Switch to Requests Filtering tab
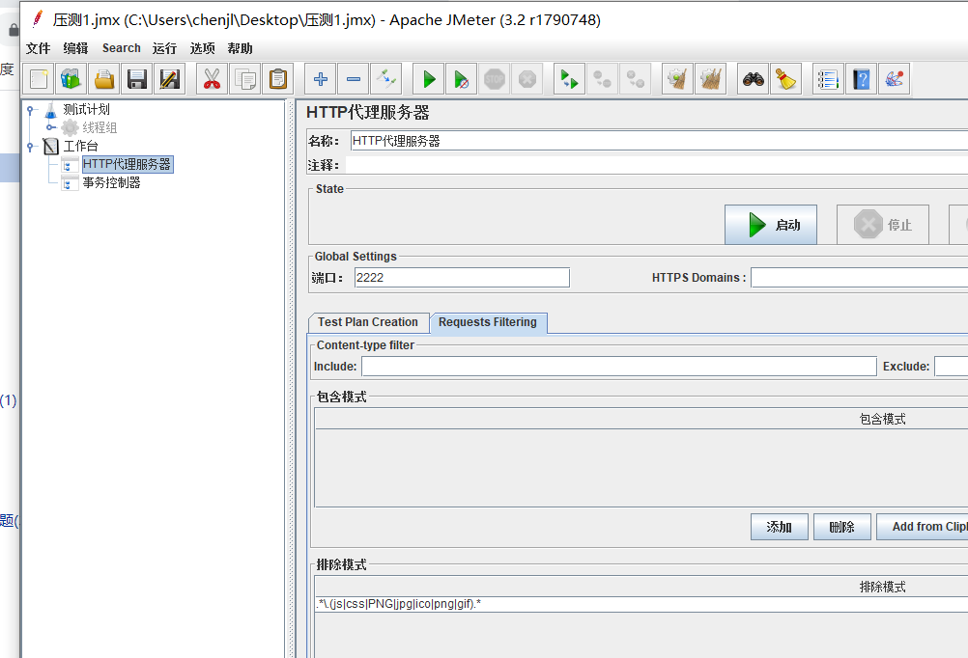This screenshot has height=658, width=968. pyautogui.click(x=488, y=322)
